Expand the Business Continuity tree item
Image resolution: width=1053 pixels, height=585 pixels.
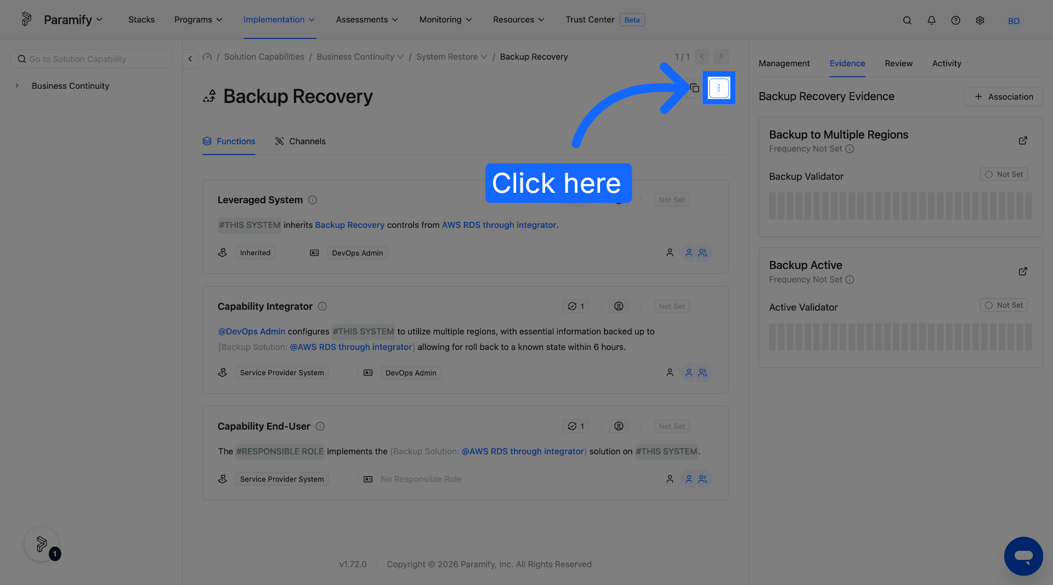[x=17, y=86]
